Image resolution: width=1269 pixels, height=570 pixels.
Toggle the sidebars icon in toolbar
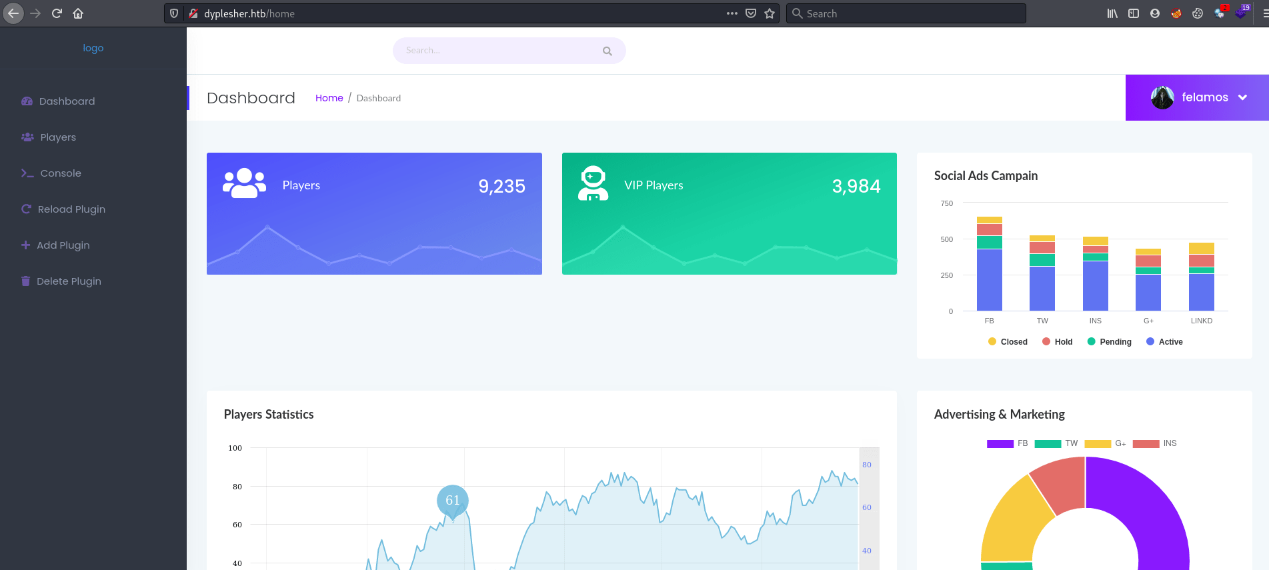(1134, 13)
